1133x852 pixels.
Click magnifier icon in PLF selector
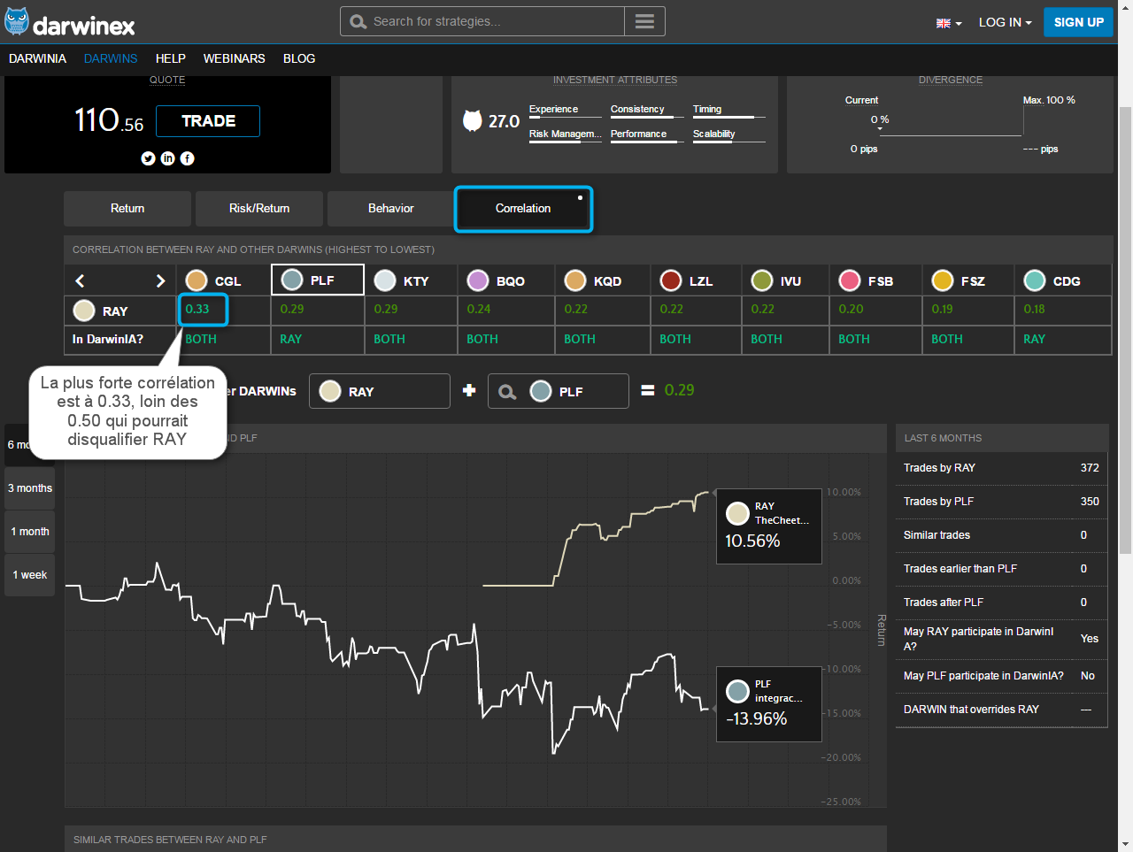point(507,392)
